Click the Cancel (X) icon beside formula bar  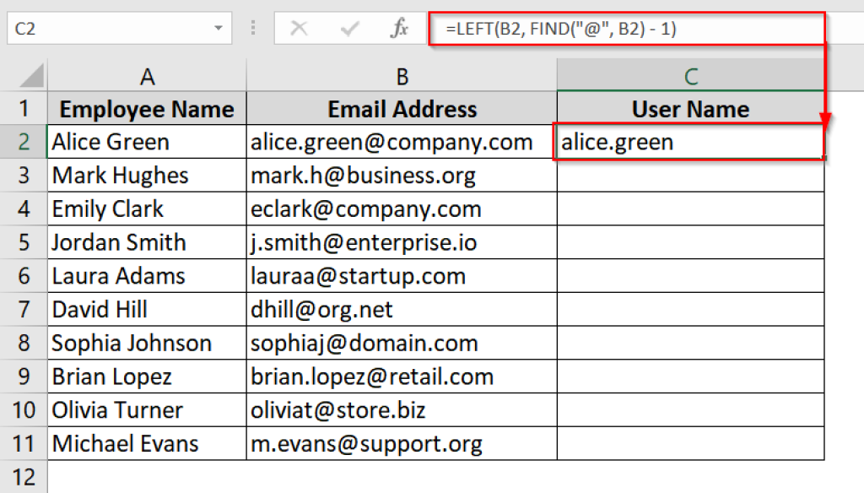tap(301, 28)
